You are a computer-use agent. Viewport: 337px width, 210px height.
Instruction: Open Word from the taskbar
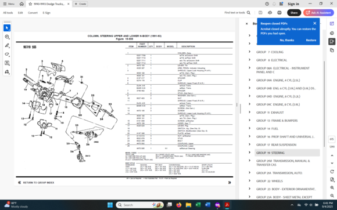(207, 205)
